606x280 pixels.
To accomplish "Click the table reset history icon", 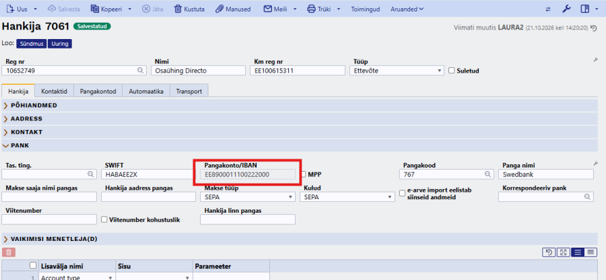I will [548, 252].
